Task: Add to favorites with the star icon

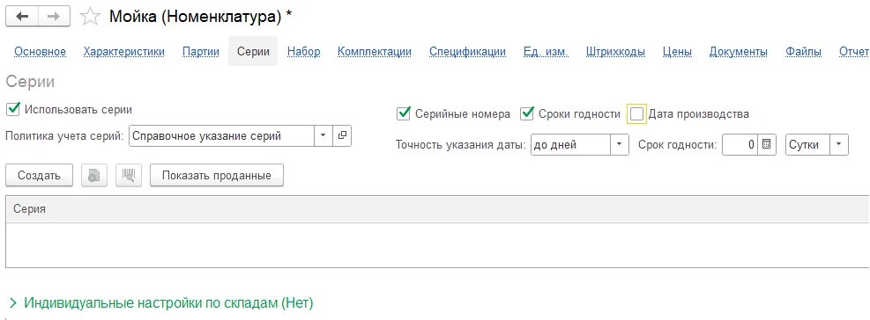Action: (90, 18)
